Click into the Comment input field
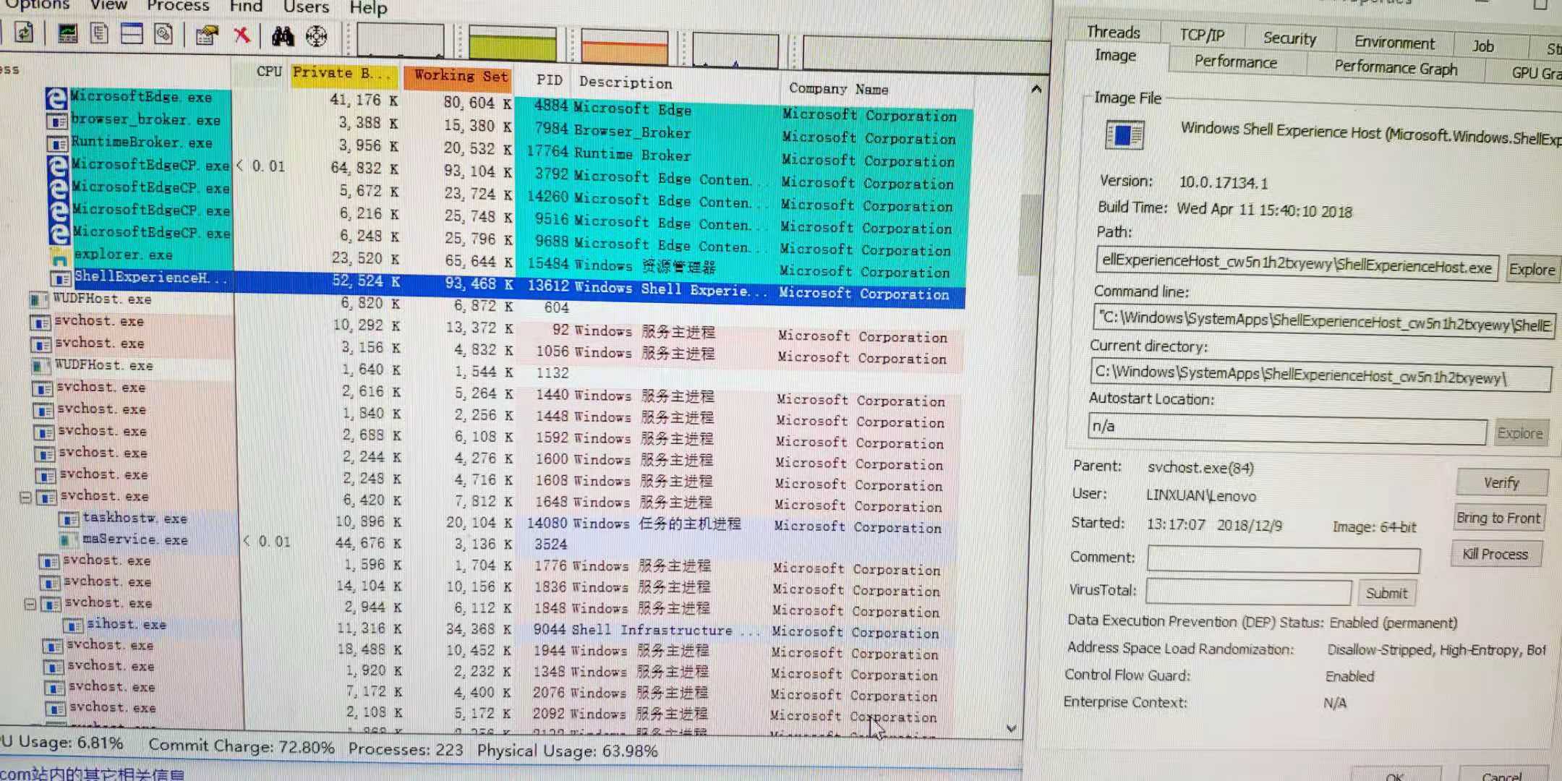The height and width of the screenshot is (781, 1562). click(x=1283, y=559)
